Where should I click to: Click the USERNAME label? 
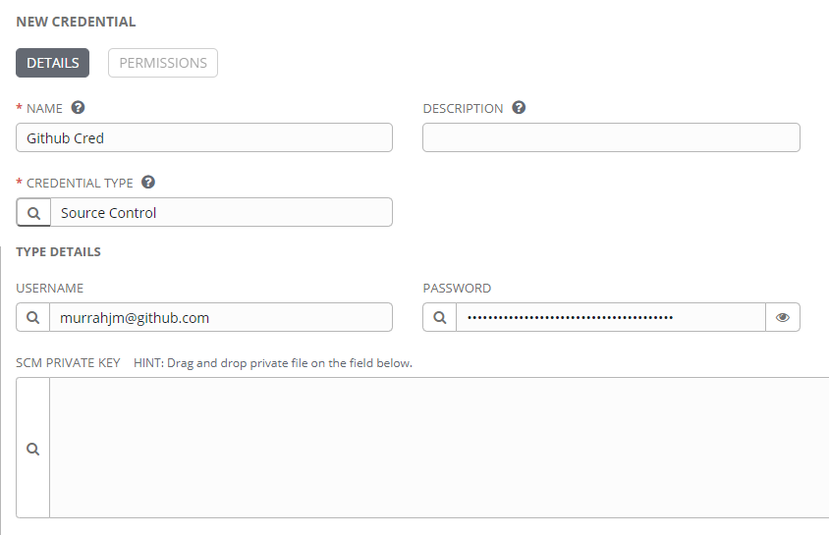[x=50, y=289]
